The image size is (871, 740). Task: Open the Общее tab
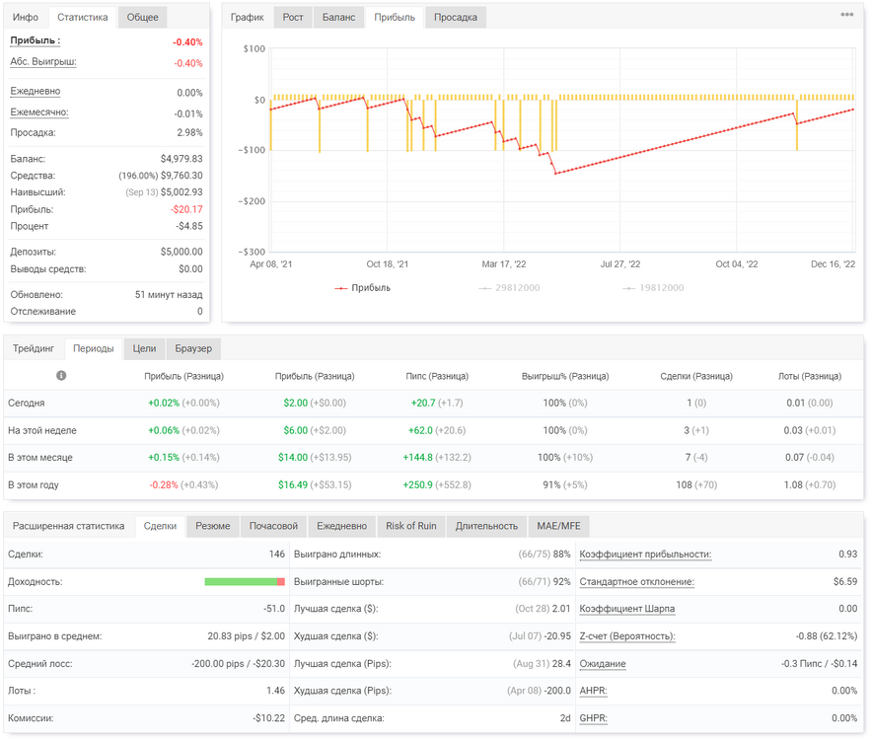[142, 17]
